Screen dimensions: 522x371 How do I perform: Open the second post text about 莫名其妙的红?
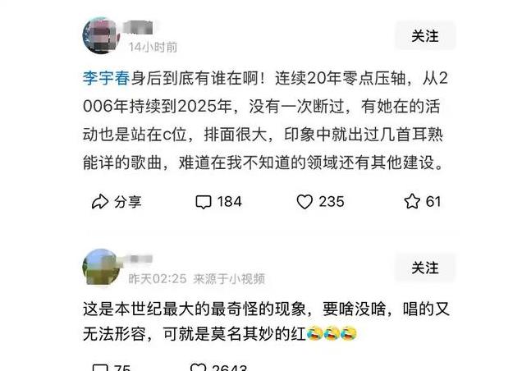point(266,321)
